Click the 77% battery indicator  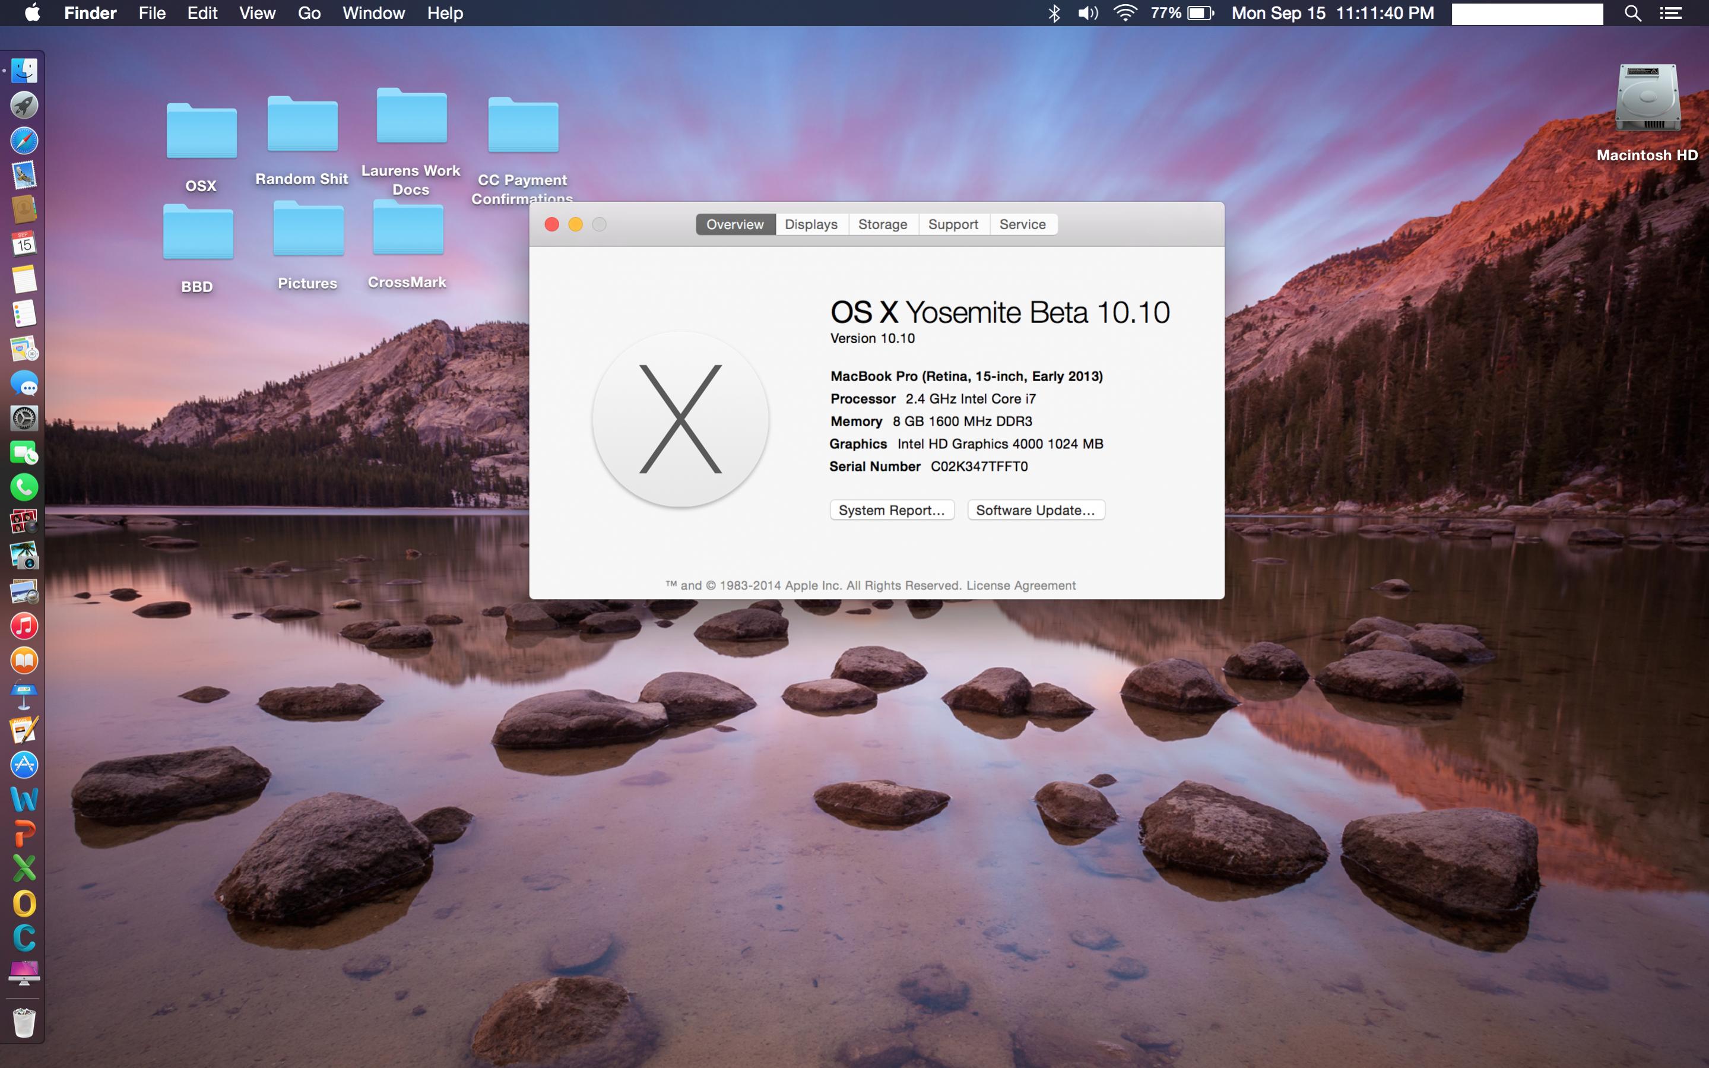[1182, 12]
